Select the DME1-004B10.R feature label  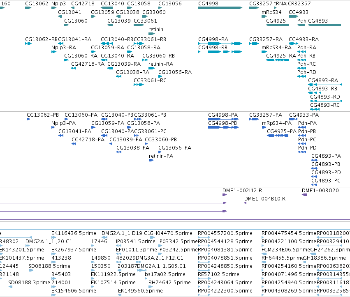click(265, 199)
